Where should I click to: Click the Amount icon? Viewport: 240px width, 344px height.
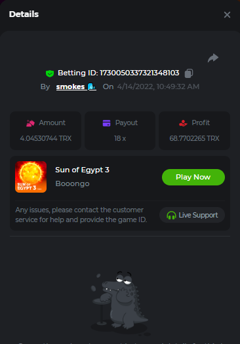pyautogui.click(x=30, y=123)
